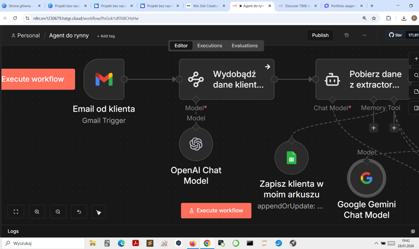419x249 pixels.
Task: Click the Windows taskbar search box
Action: coord(43,243)
